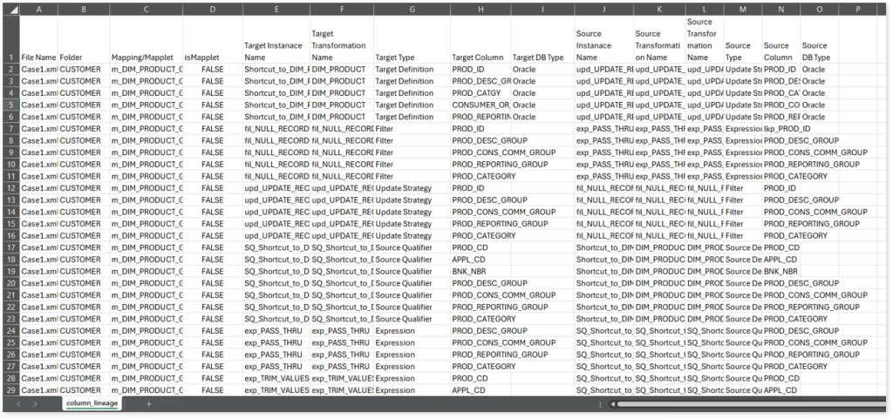Select column E header

coord(276,10)
